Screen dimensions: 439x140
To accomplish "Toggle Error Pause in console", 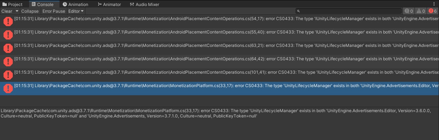I will [x=54, y=11].
